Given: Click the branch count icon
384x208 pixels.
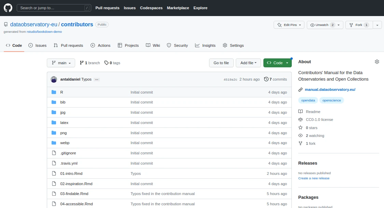Looking at the screenshot, I should (82, 63).
